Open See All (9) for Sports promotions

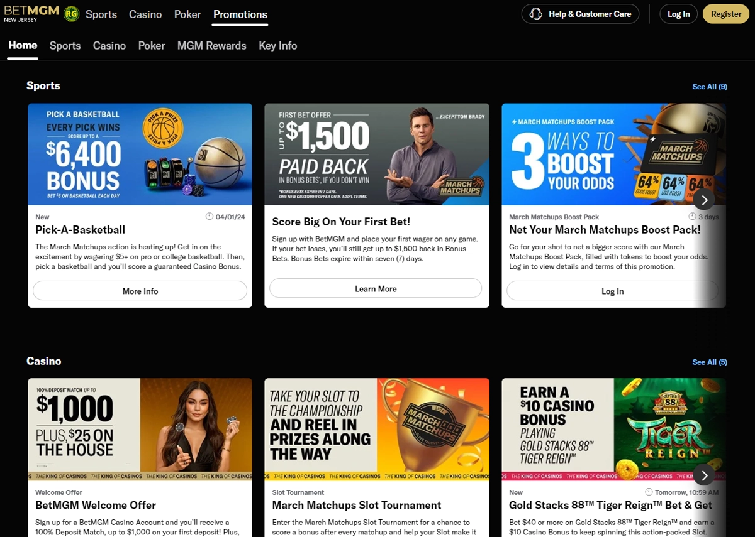[x=710, y=87]
